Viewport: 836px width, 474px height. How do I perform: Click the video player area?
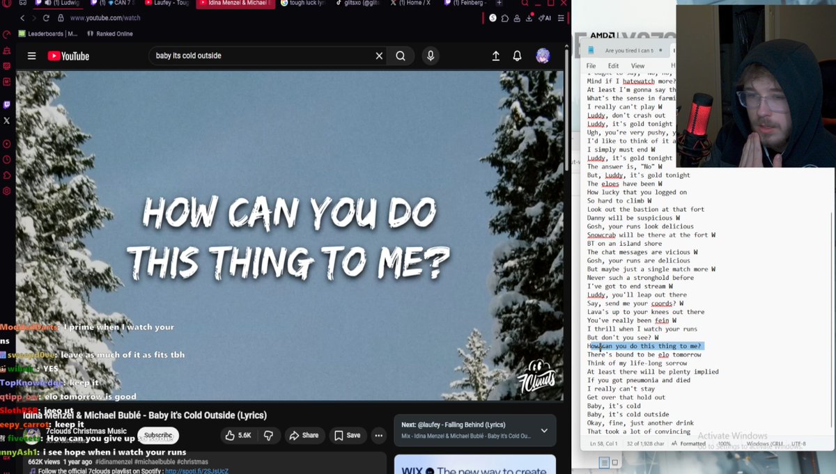tap(288, 235)
